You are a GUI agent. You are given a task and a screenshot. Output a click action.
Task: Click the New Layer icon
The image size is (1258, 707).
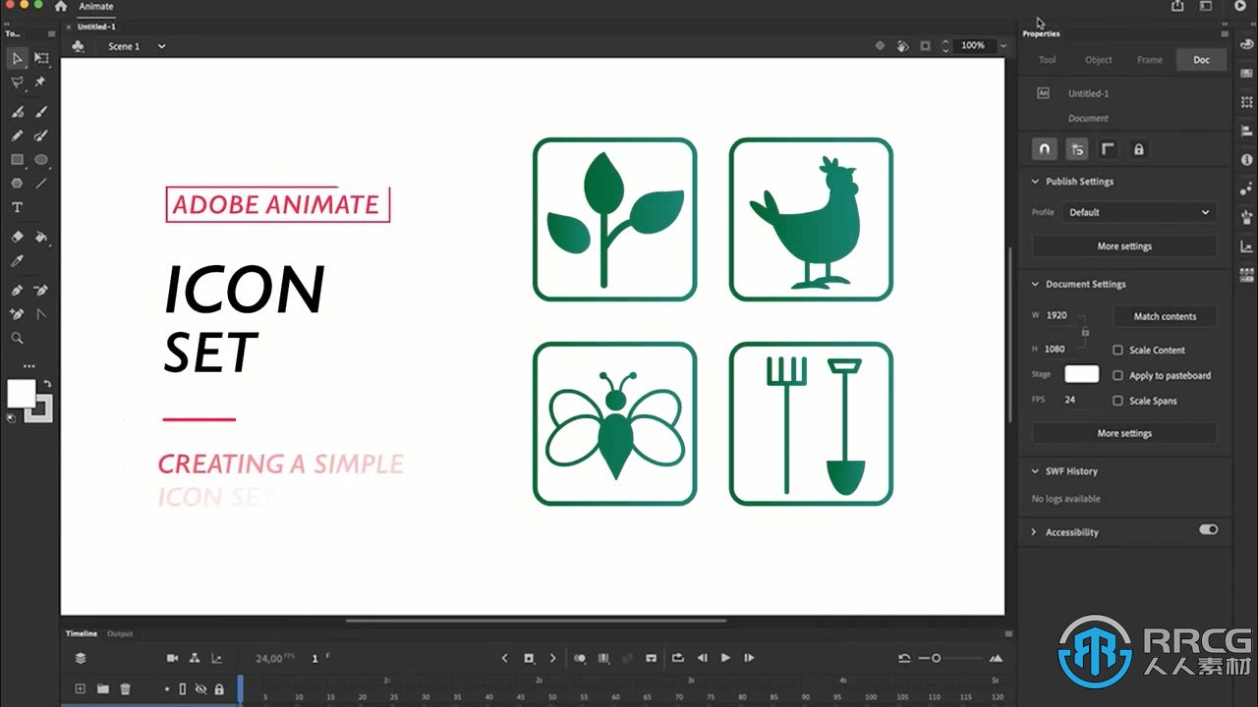coord(81,689)
